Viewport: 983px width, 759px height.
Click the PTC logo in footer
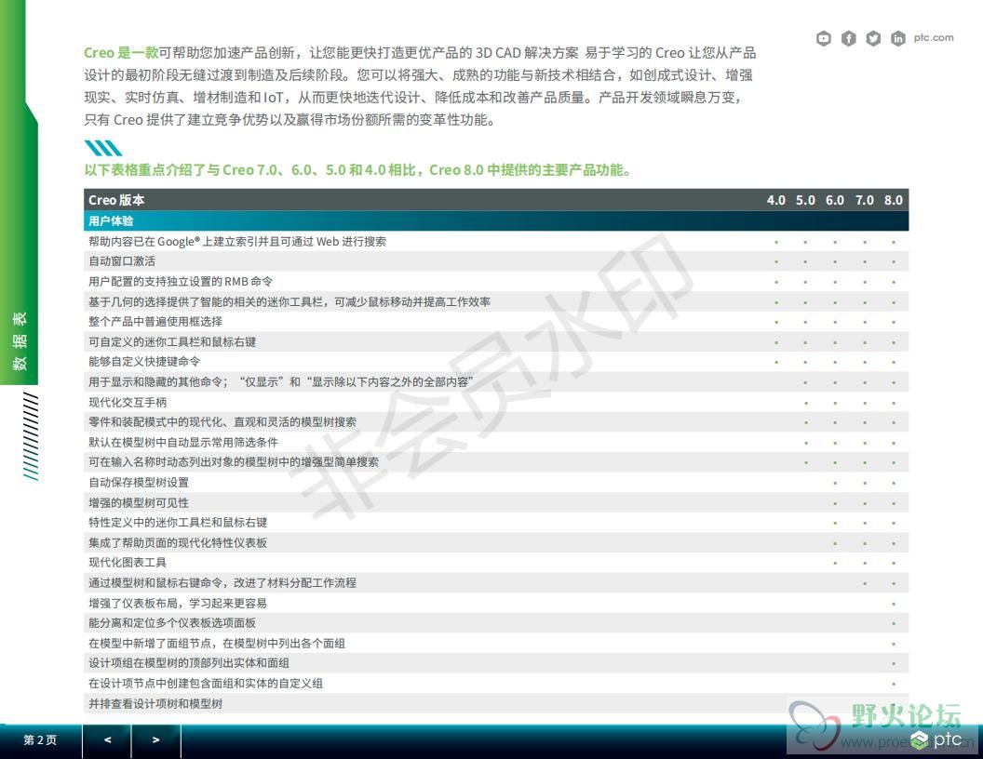936,740
